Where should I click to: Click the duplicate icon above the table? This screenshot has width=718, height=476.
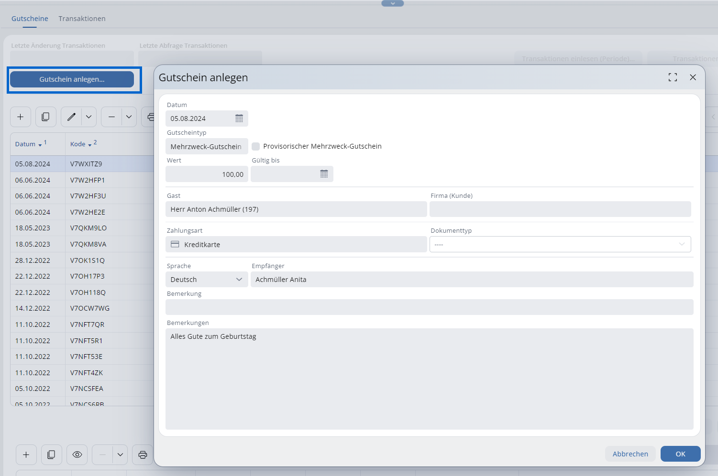click(45, 117)
